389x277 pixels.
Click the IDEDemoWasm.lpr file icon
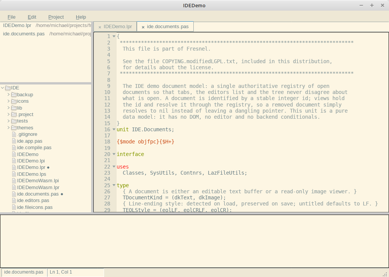pos(14,187)
